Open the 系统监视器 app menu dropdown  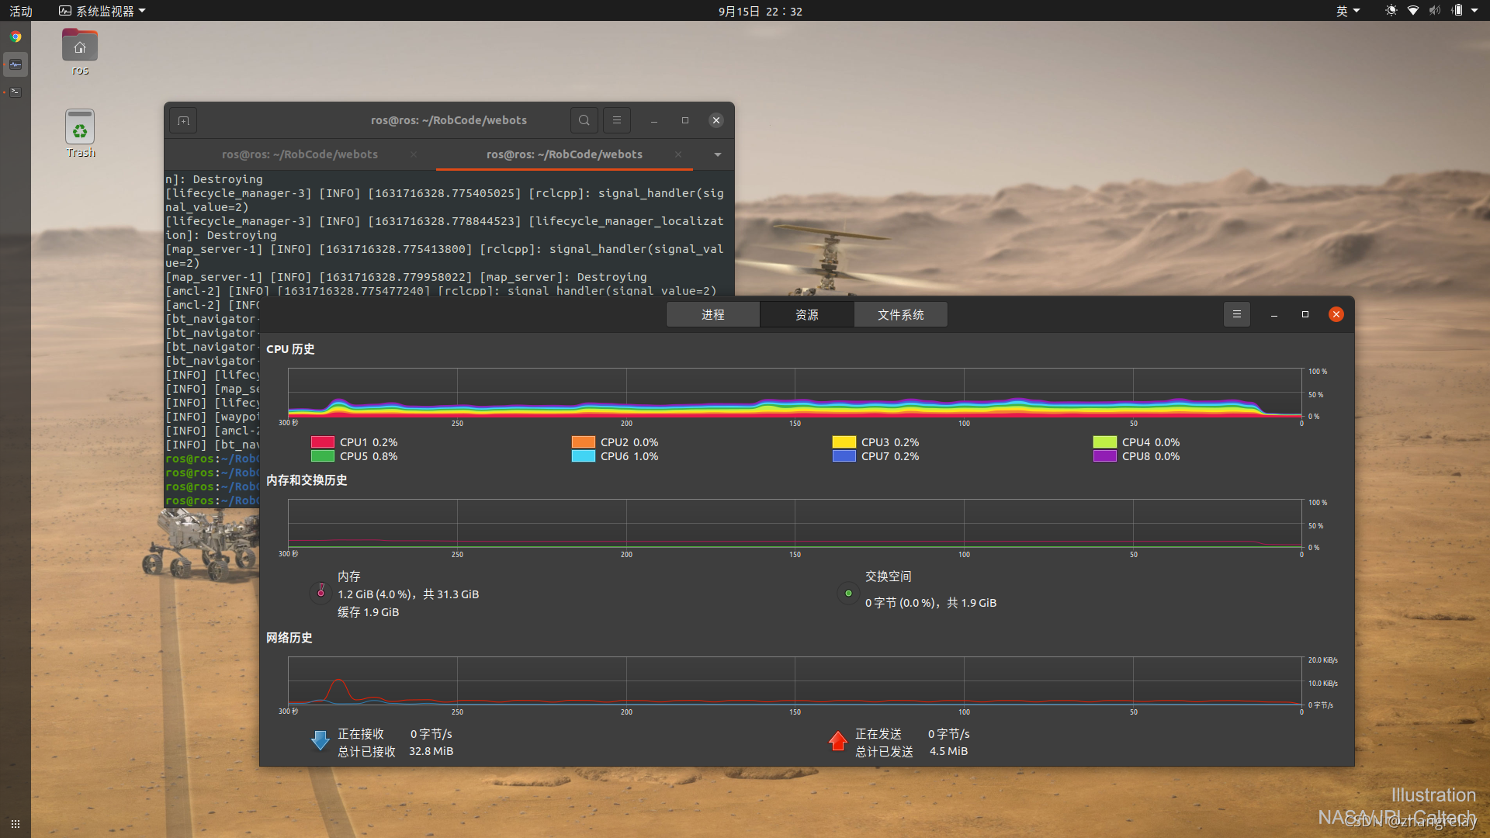(x=102, y=11)
